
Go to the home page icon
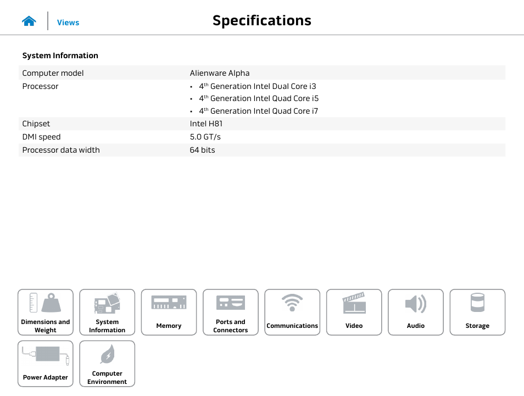pos(29,21)
